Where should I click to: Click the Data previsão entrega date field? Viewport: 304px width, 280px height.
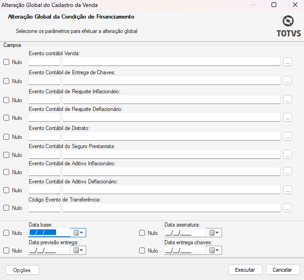49,250
